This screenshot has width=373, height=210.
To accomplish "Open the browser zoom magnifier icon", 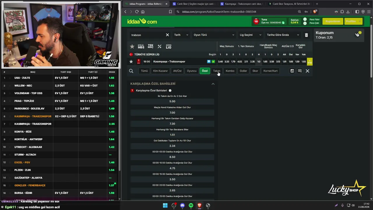I will pos(300,12).
